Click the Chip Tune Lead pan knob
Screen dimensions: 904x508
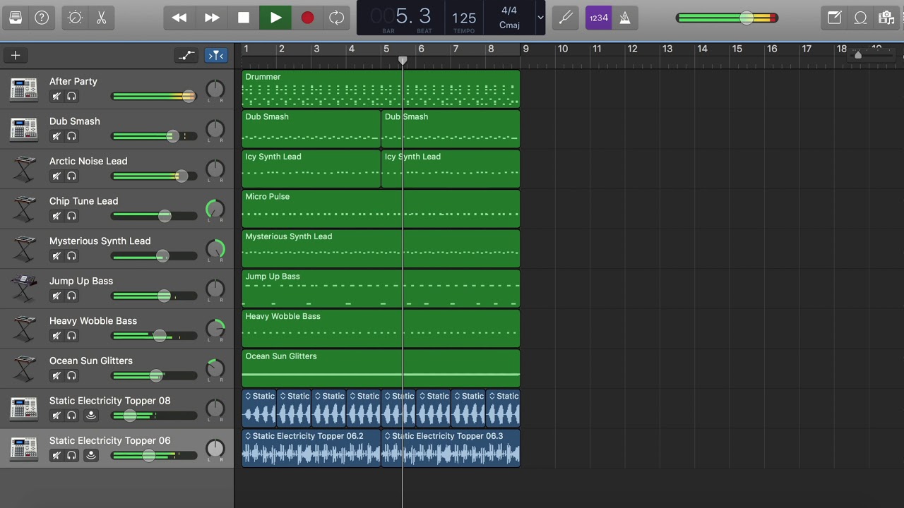[215, 209]
